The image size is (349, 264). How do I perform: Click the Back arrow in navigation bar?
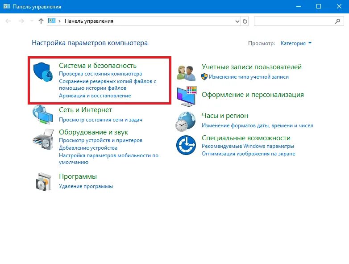coord(8,21)
